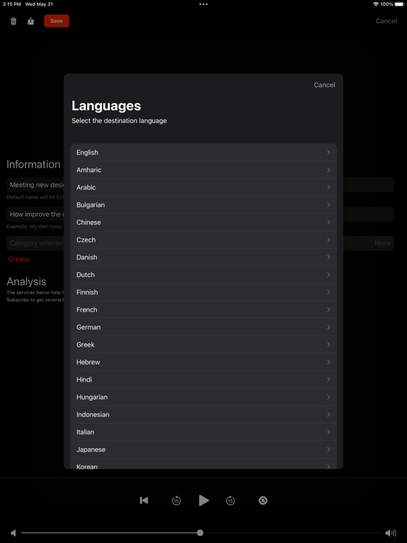Screen dimensions: 407x543
Task: Click the Greek language name
Action: [x=85, y=344]
